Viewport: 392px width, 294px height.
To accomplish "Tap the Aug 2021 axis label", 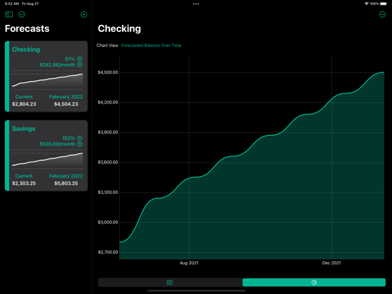I will [189, 263].
